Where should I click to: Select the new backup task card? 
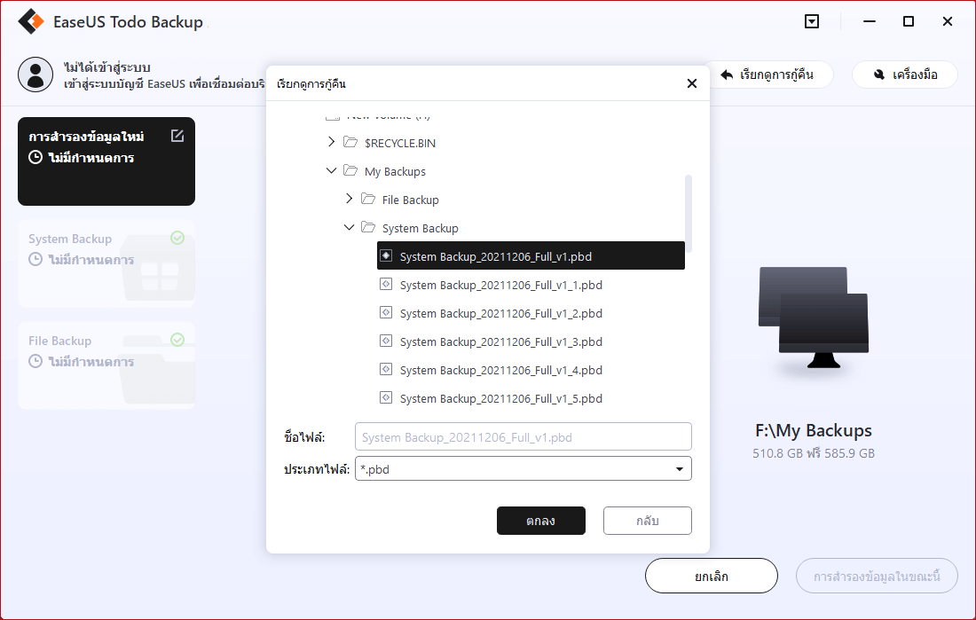[x=106, y=161]
